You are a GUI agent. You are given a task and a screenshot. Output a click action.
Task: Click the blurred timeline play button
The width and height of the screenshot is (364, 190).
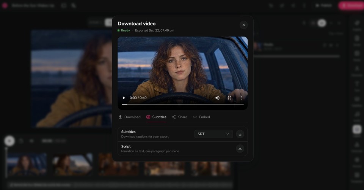[9, 141]
